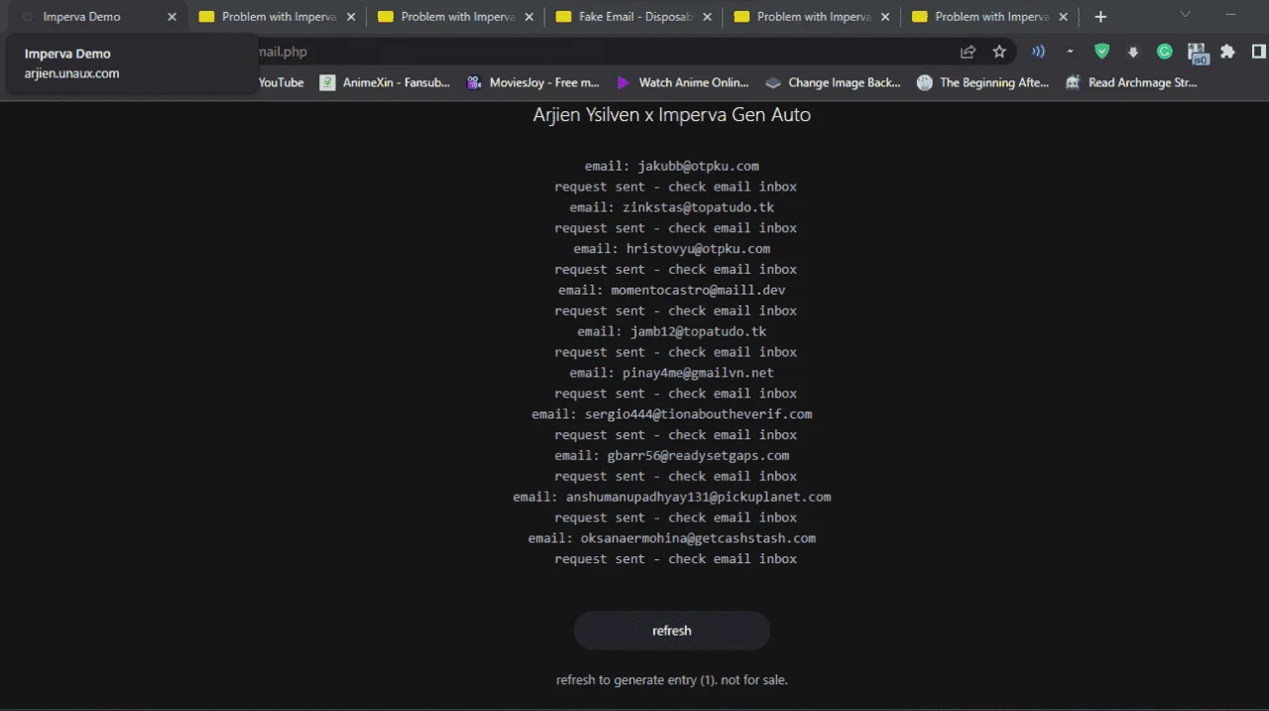Click The Beginning Afte... bookmark favicon
This screenshot has height=711, width=1269.
924,82
